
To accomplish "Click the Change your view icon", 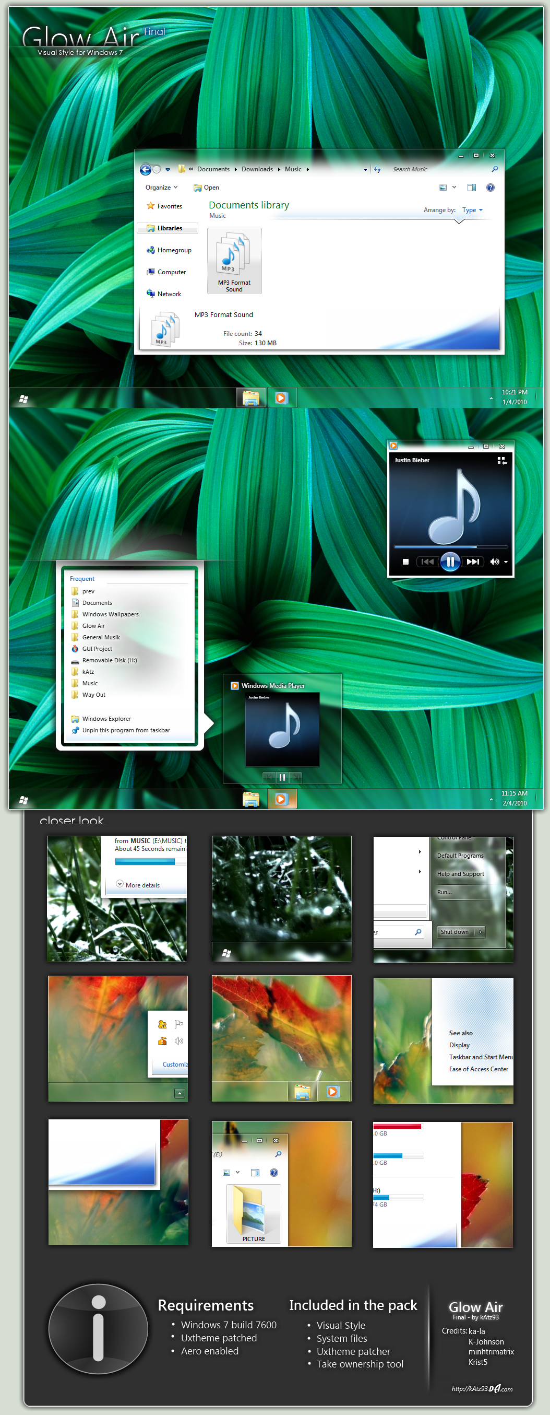I will point(443,188).
